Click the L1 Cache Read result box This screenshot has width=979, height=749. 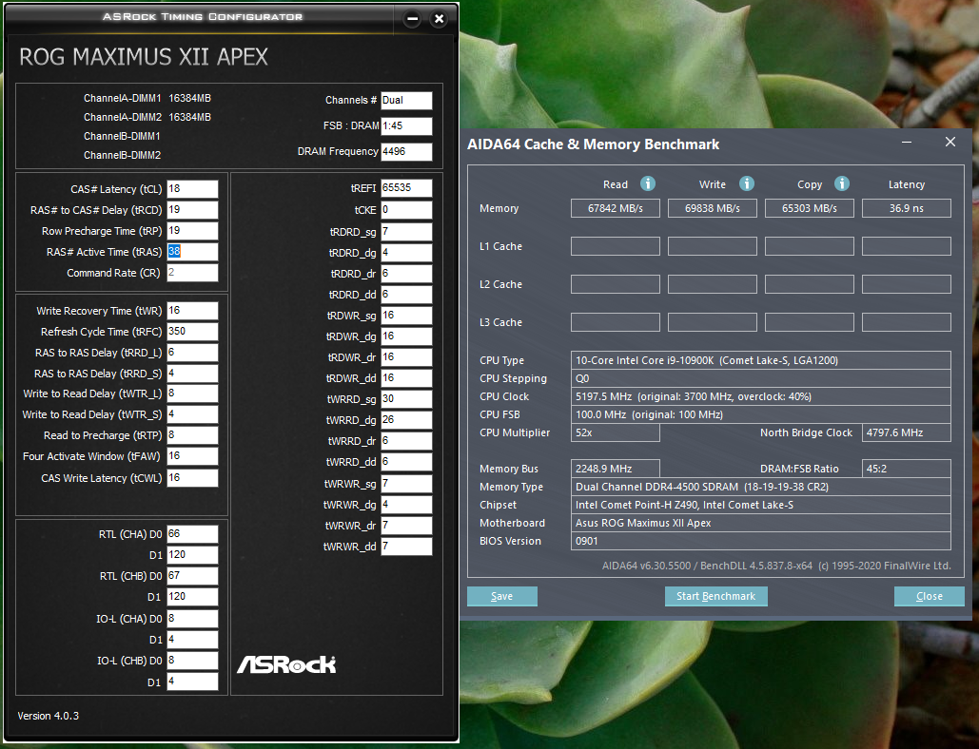615,246
